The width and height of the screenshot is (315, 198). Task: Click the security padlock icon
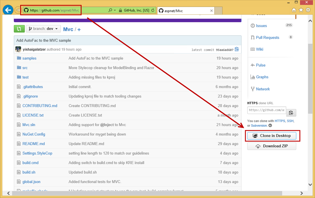coord(120,10)
